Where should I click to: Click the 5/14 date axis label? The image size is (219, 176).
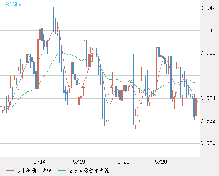[x=40, y=162]
